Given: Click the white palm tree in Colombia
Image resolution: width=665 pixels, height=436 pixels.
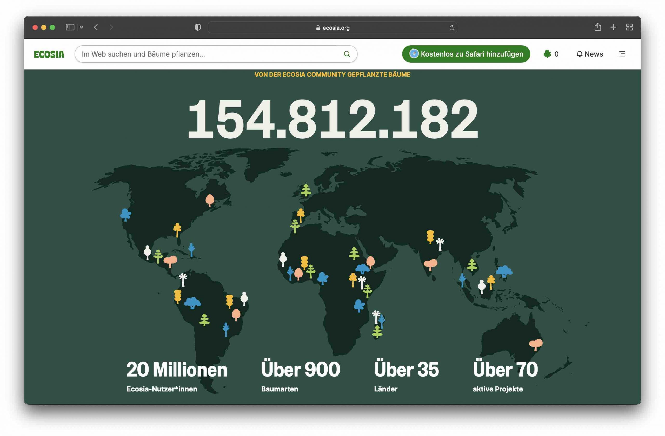Looking at the screenshot, I should coord(183,280).
